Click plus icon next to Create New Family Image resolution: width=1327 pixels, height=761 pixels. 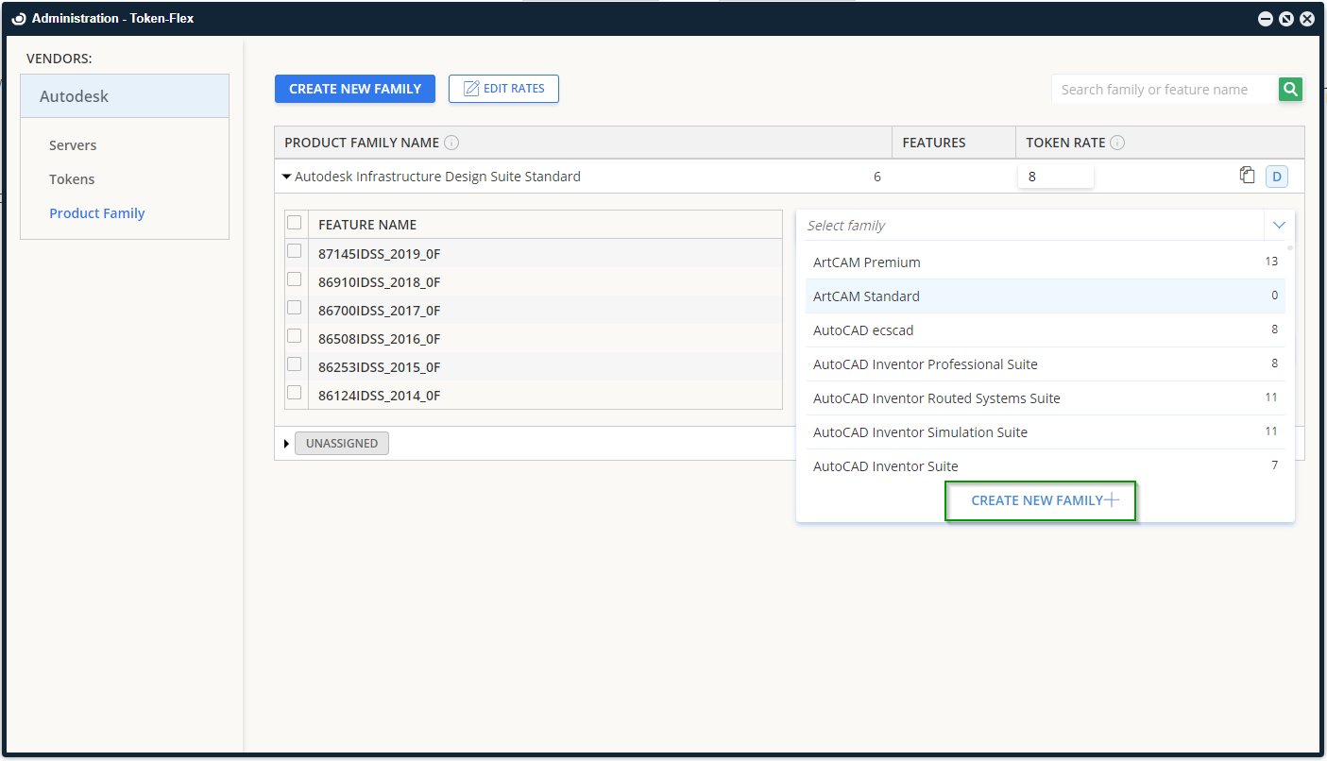tap(1112, 500)
